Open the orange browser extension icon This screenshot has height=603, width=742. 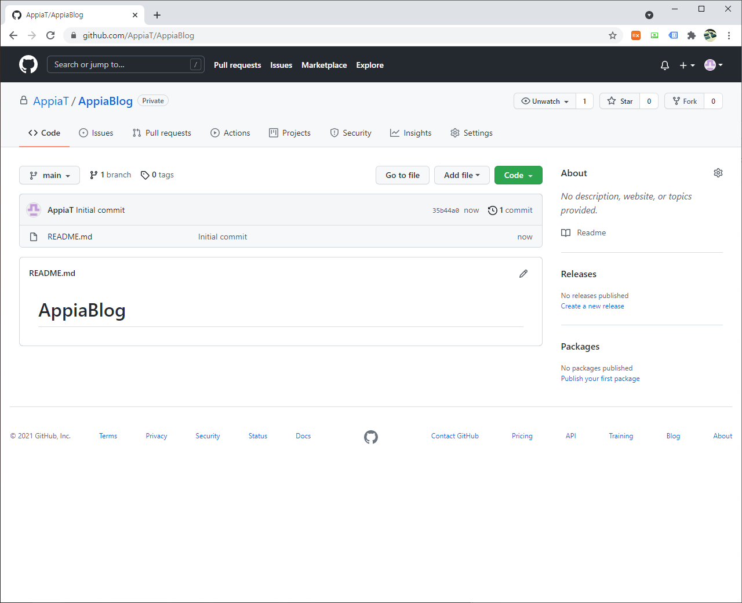pyautogui.click(x=636, y=35)
